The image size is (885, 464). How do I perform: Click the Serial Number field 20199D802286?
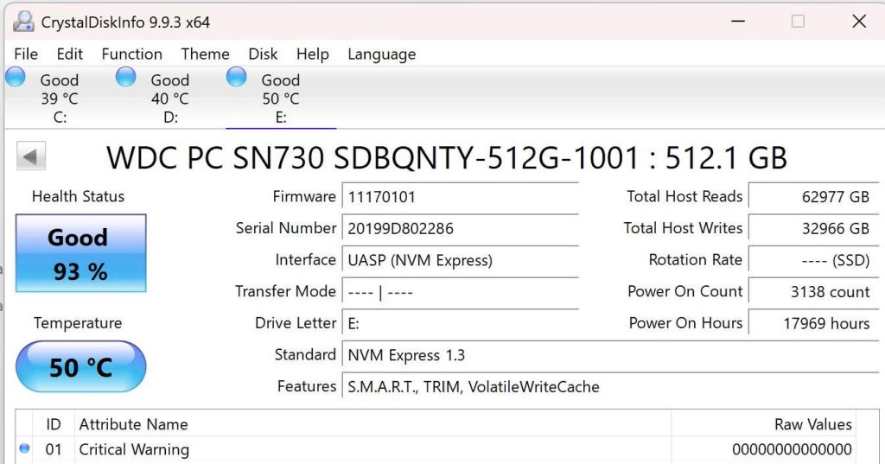click(x=460, y=229)
